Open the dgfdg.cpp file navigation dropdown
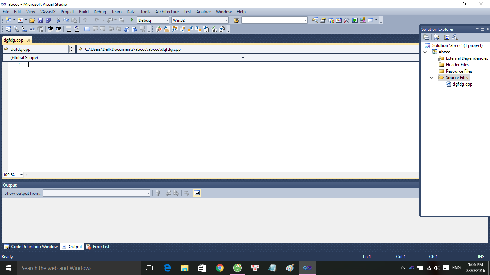This screenshot has height=275, width=490. click(x=66, y=49)
